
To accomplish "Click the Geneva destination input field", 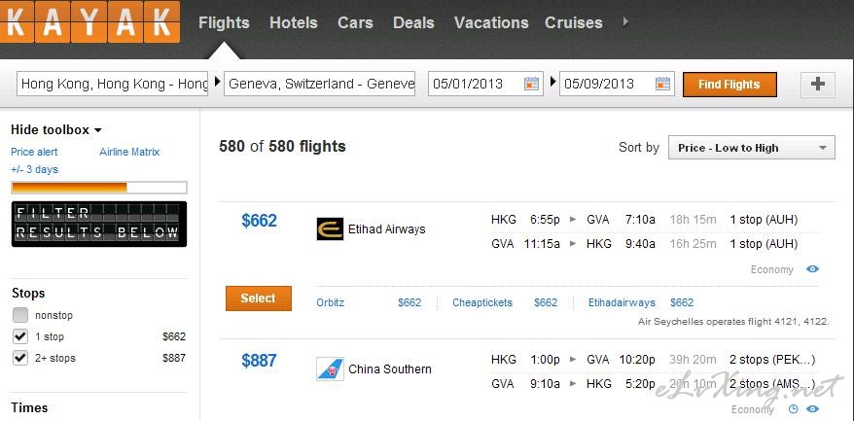I will pos(320,84).
